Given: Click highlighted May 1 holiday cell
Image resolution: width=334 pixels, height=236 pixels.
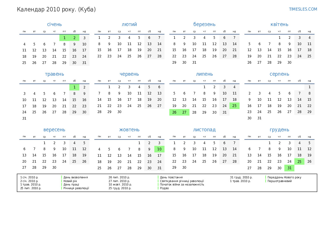Looking at the screenshot, I should [x=74, y=87].
